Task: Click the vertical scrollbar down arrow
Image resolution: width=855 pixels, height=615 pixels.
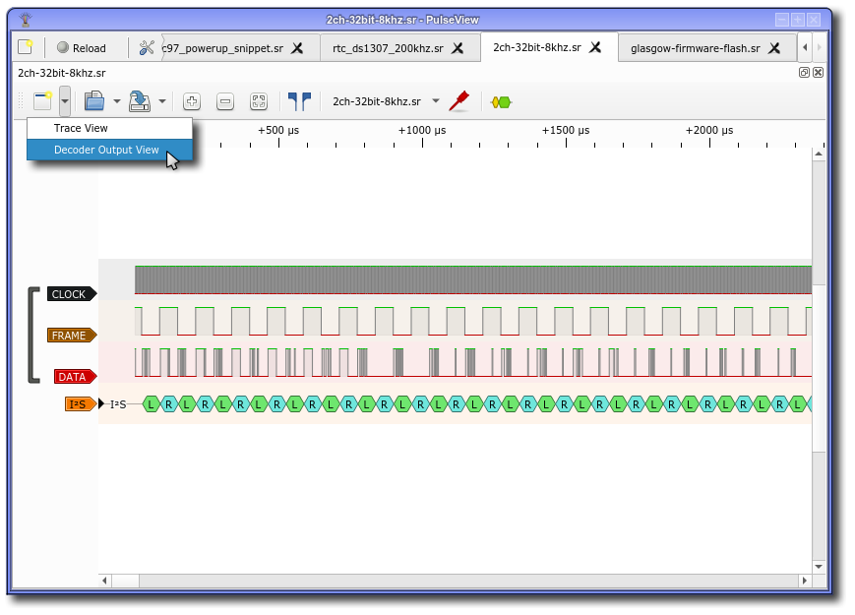Action: (x=819, y=567)
